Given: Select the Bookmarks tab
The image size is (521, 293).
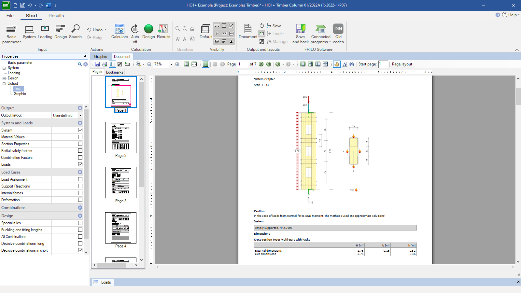Looking at the screenshot, I should pyautogui.click(x=115, y=72).
